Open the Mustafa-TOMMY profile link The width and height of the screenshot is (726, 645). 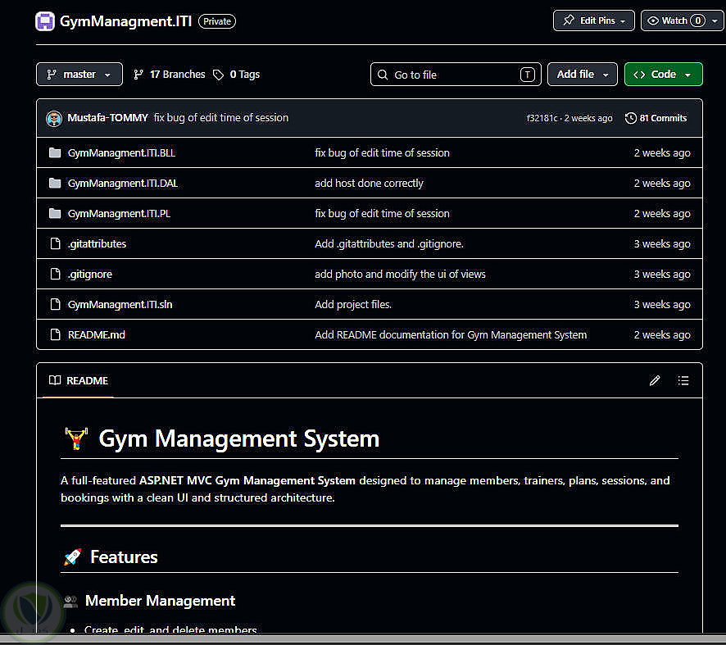point(107,118)
